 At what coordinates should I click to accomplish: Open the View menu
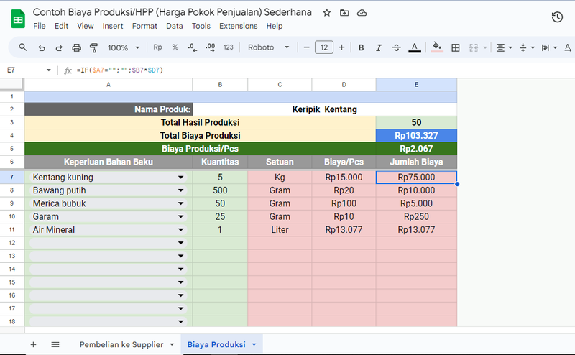click(85, 26)
